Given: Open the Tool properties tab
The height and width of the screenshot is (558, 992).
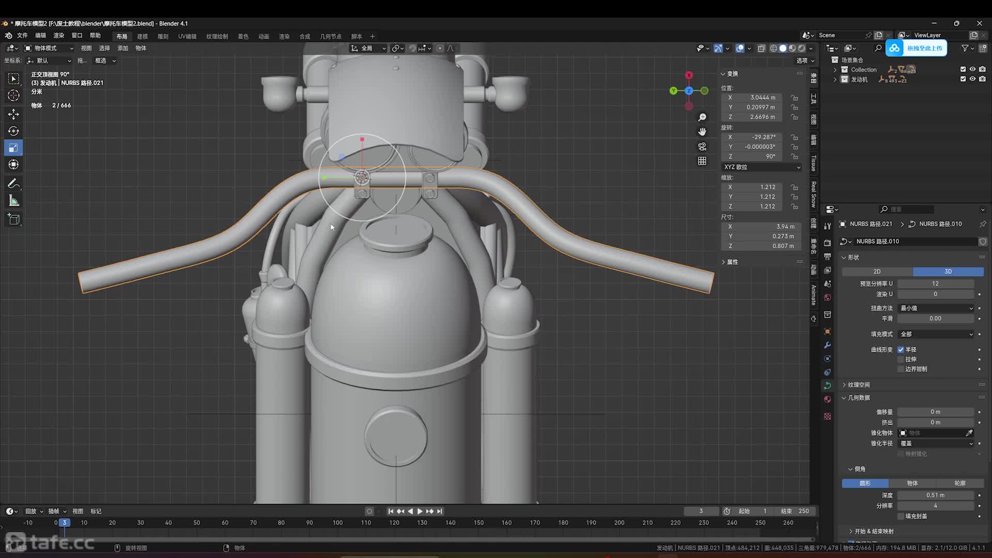Looking at the screenshot, I should (827, 226).
